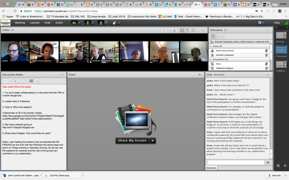Toggle underline text in Discussion Notes
The width and height of the screenshot is (289, 180).
[25, 81]
